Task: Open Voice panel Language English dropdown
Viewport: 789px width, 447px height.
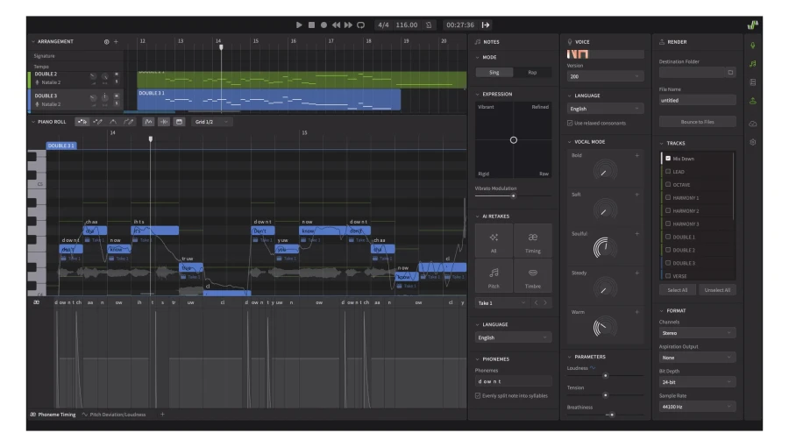Action: pyautogui.click(x=605, y=109)
